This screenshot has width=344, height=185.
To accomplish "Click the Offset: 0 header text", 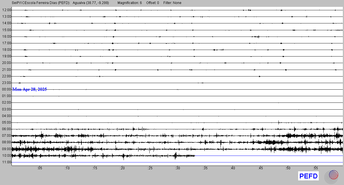I will coord(153,3).
